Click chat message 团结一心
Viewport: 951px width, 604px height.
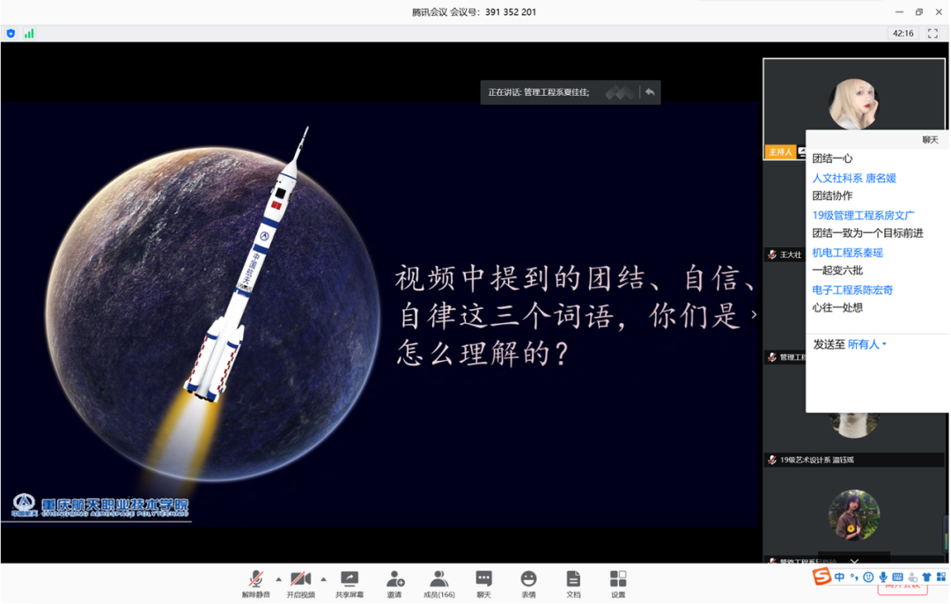[x=832, y=158]
